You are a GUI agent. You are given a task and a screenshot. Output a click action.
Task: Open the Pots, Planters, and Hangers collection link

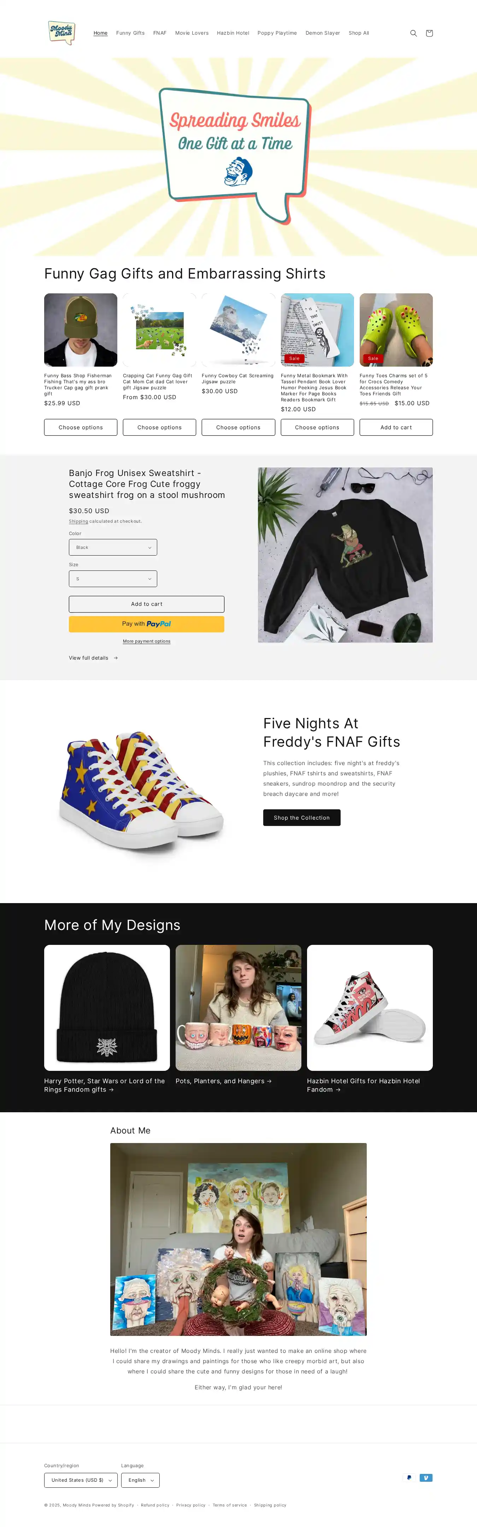coord(224,1081)
